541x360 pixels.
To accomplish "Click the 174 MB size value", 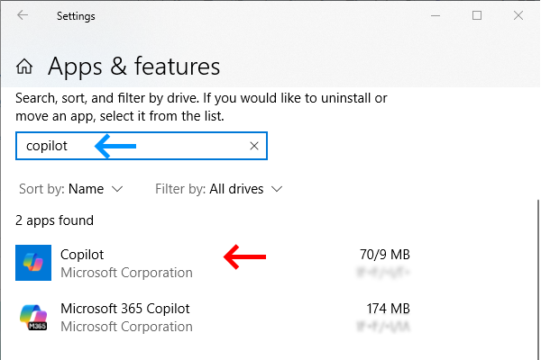I will tap(388, 308).
